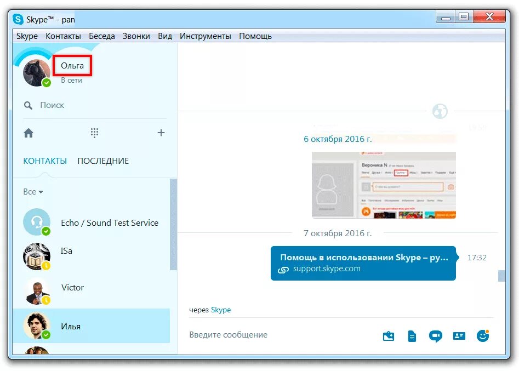Viewport: 519px width, 371px height.
Task: Click the 6 октября 2016 г. date
Action: (338, 139)
